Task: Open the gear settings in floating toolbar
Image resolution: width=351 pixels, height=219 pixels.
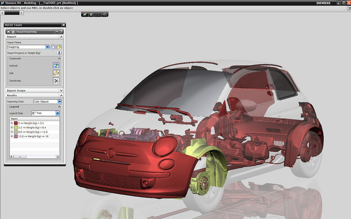Action: coord(91,14)
